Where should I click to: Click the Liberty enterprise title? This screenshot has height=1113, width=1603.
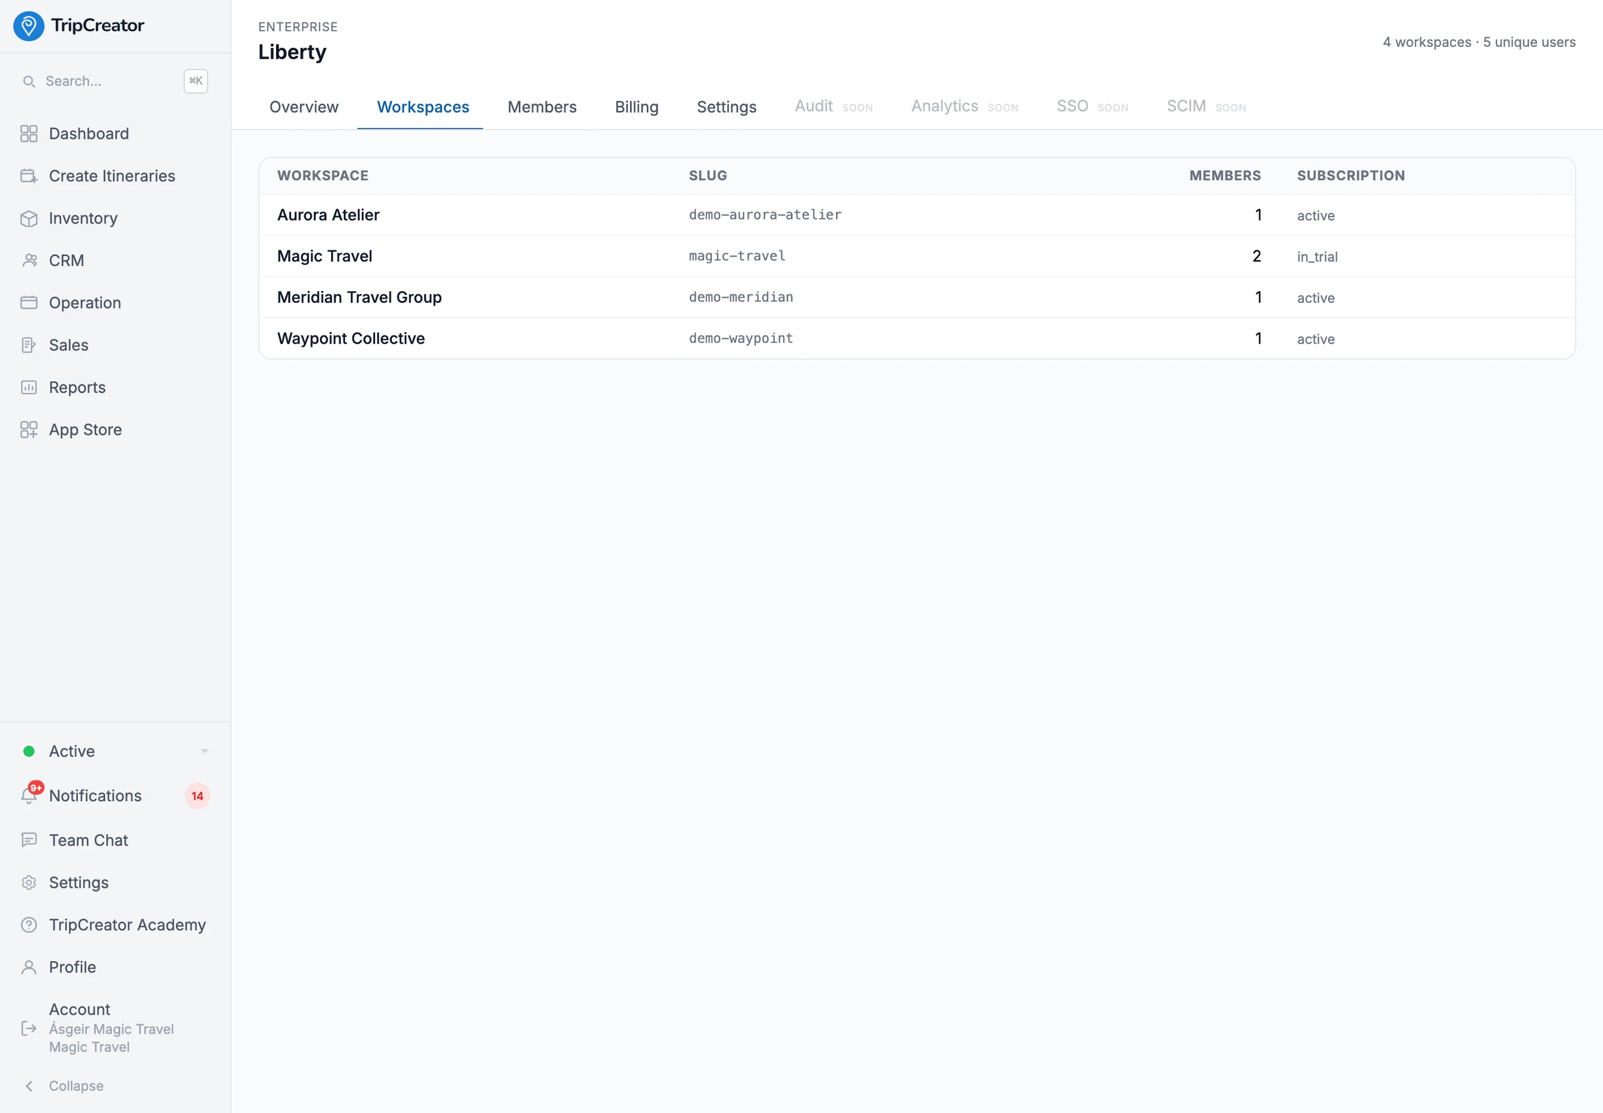tap(292, 53)
